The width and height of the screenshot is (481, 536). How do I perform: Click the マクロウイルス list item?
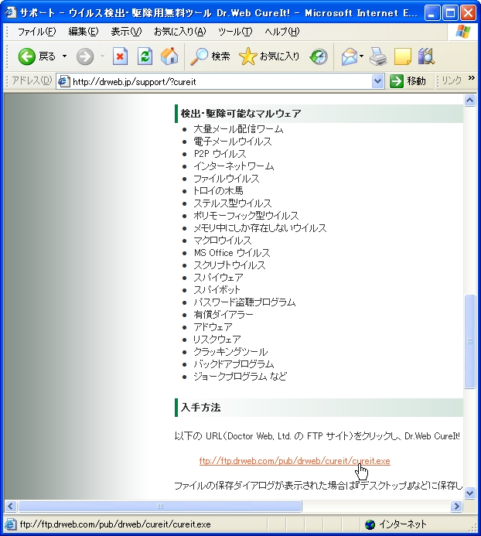click(223, 241)
